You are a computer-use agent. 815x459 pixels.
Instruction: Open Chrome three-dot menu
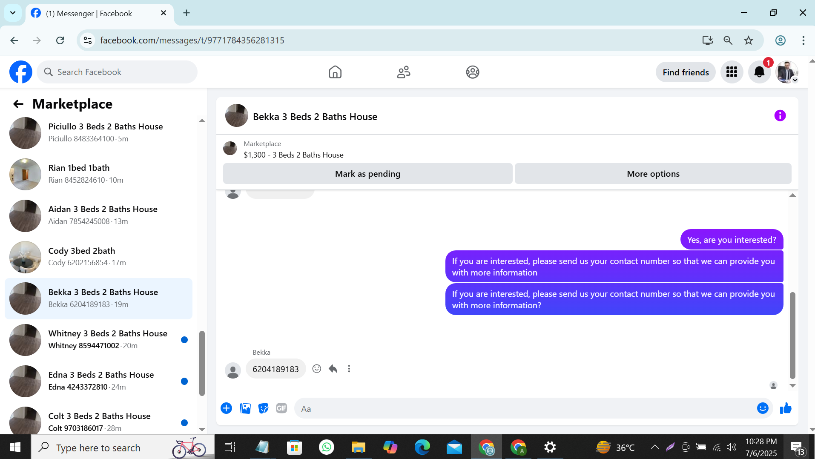pos(804,40)
